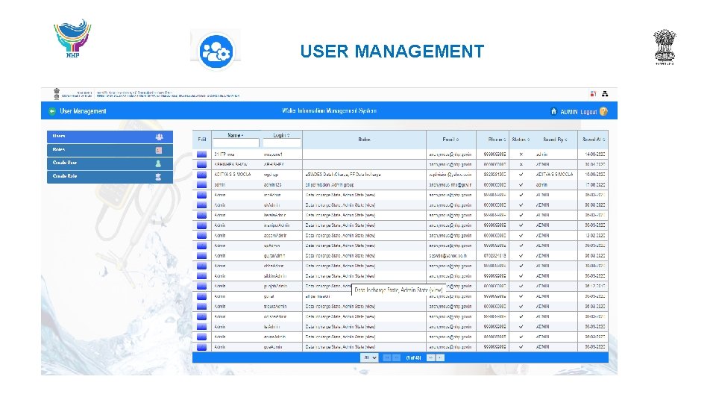Open the rows-per-page dropdown
Screen dimensions: 716x403
click(x=369, y=357)
